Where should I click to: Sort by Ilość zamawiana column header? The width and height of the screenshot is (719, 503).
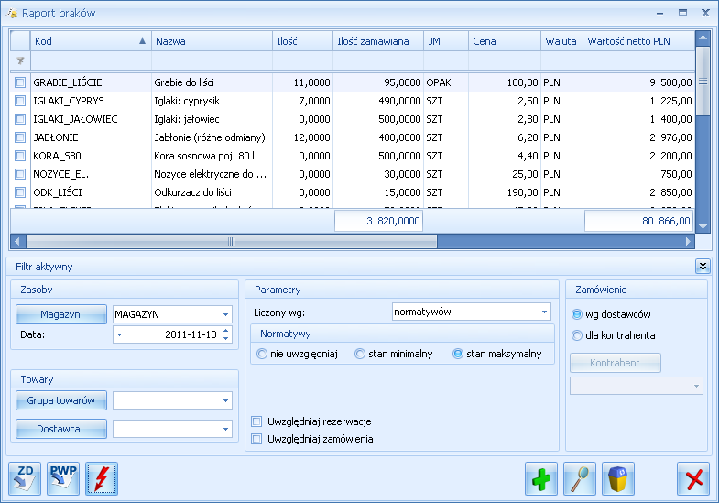(x=378, y=41)
